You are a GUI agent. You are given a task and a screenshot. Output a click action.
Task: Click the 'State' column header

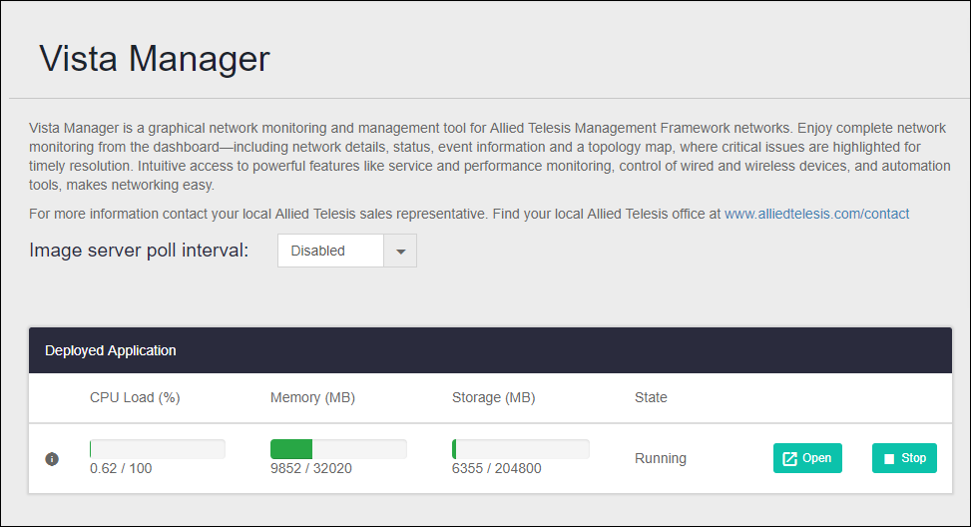tap(651, 397)
